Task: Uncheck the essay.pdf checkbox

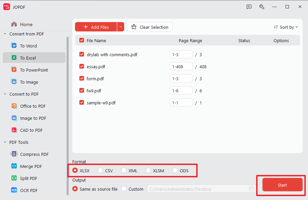Action: [x=81, y=66]
